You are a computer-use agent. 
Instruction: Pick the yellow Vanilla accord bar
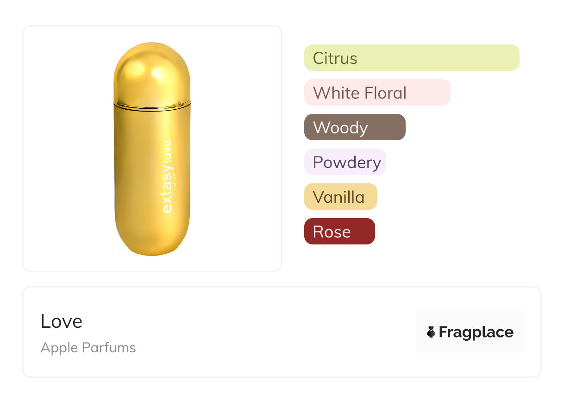340,197
